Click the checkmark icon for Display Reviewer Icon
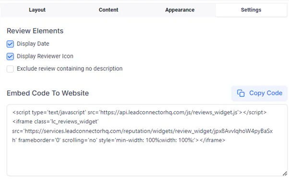The image size is (289, 179). click(x=10, y=56)
